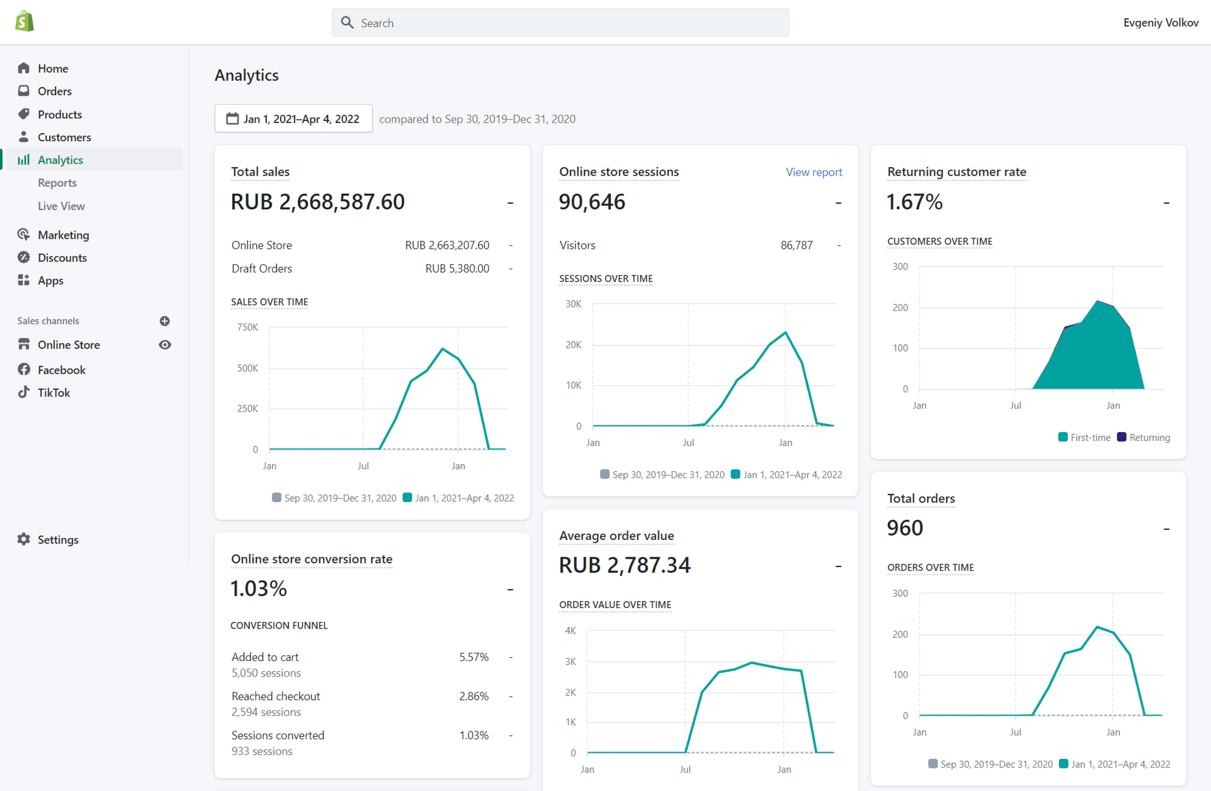Open the Live View submenu item
This screenshot has width=1211, height=791.
pos(61,206)
